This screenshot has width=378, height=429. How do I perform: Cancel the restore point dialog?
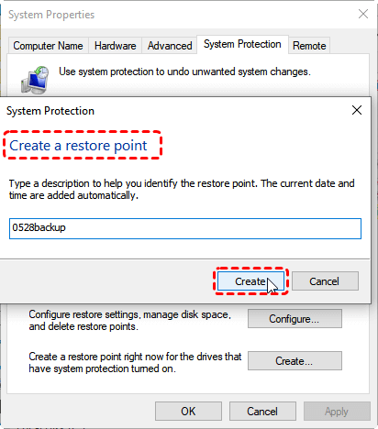point(325,281)
